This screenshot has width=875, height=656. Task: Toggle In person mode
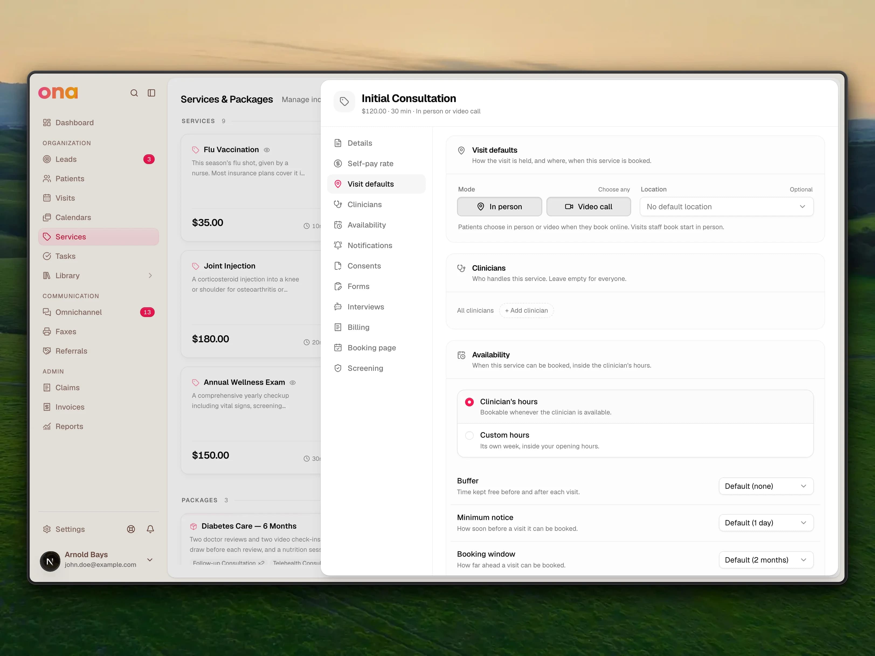click(499, 207)
